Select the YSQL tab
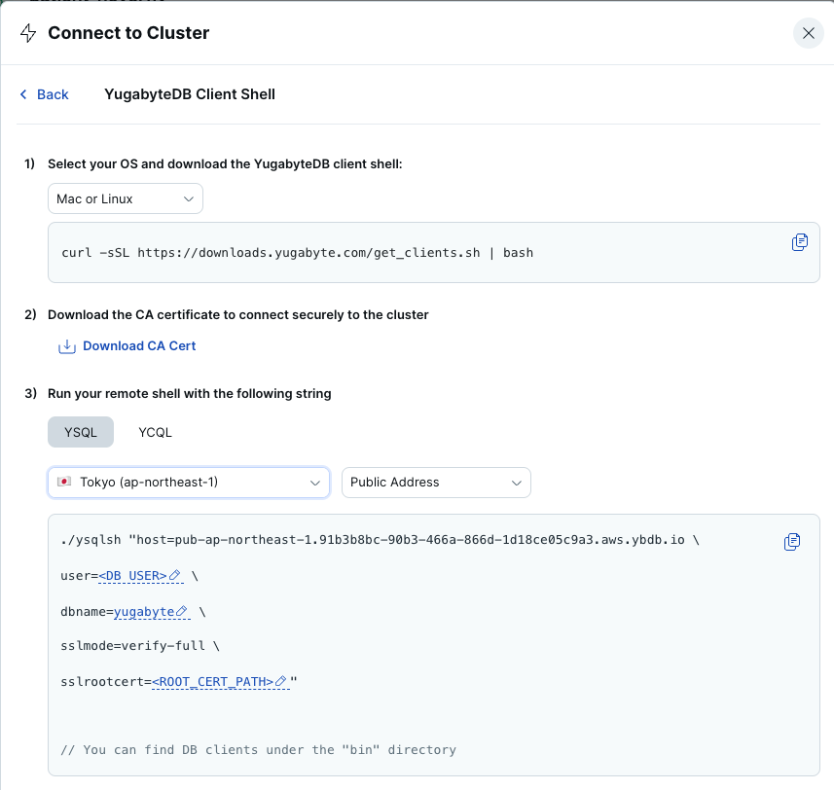 tap(81, 432)
